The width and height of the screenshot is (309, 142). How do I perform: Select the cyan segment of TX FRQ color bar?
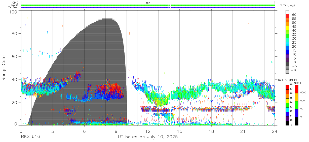pos(287,110)
